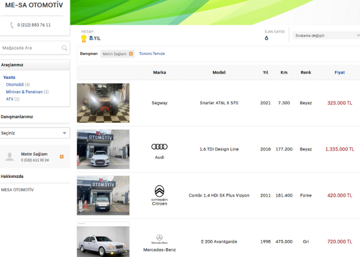
Task: Click the search magnifier icon
Action: (64, 48)
